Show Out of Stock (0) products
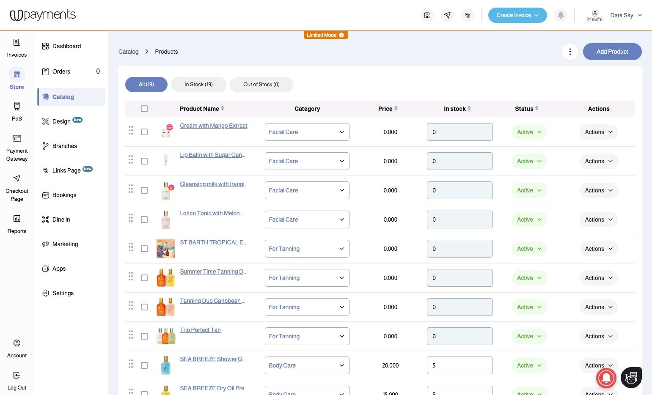This screenshot has height=395, width=652. click(261, 85)
